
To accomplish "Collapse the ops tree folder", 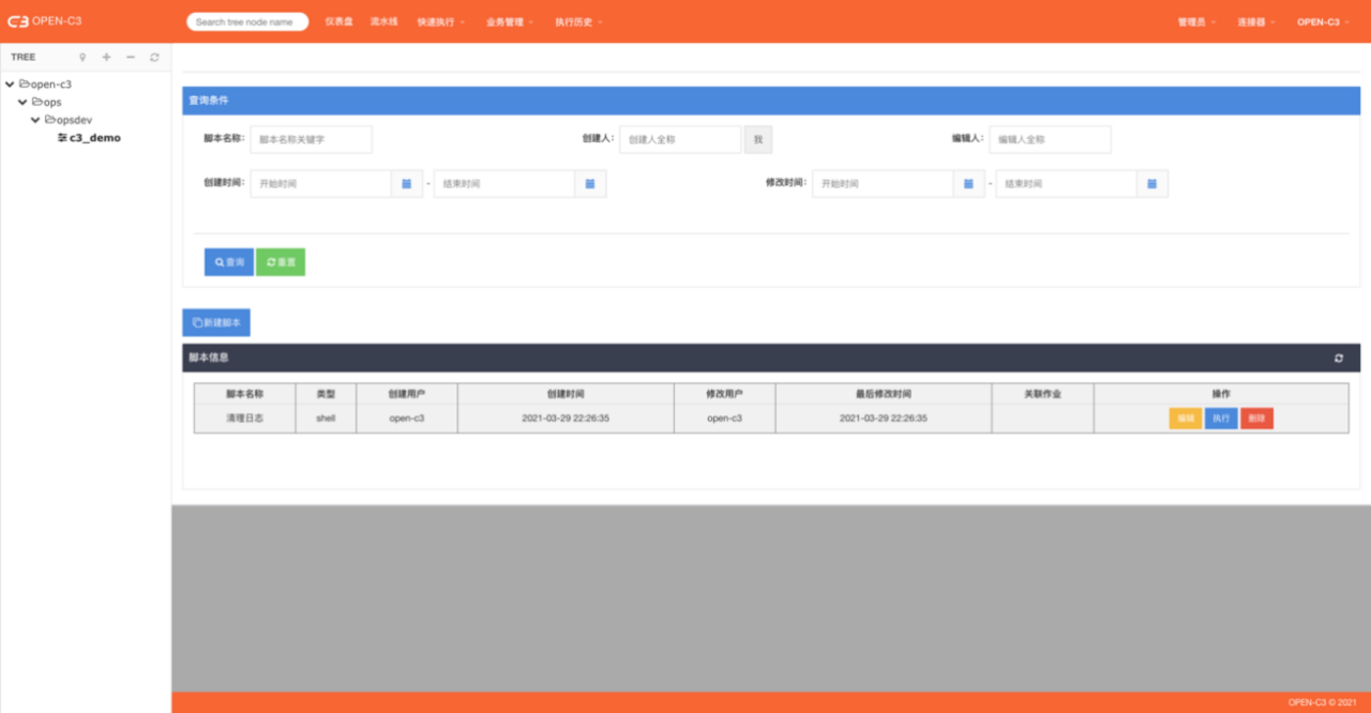I will (22, 102).
